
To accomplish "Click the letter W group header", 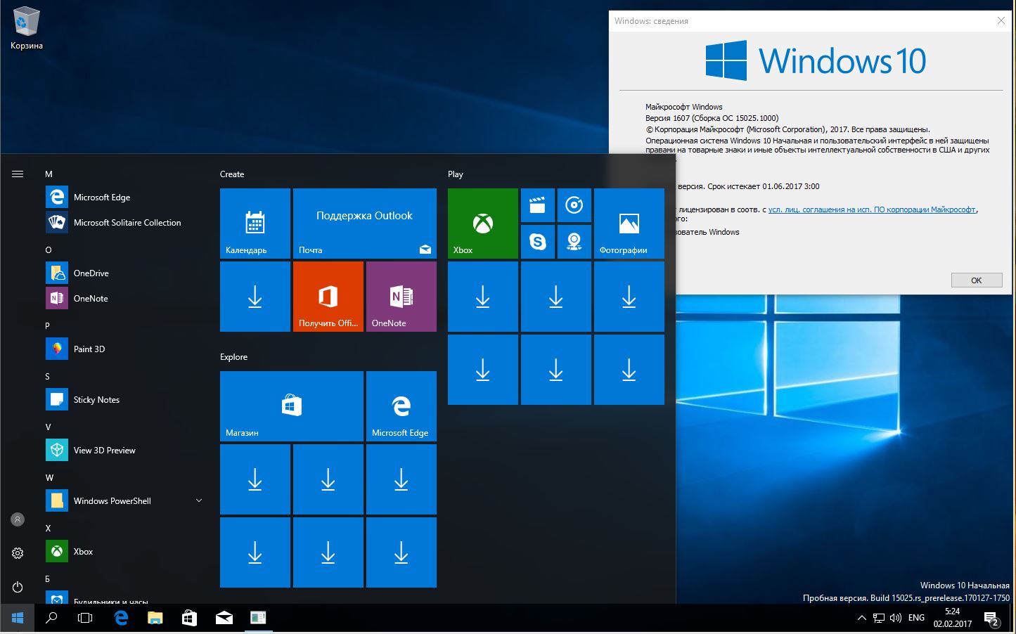I will pos(49,478).
